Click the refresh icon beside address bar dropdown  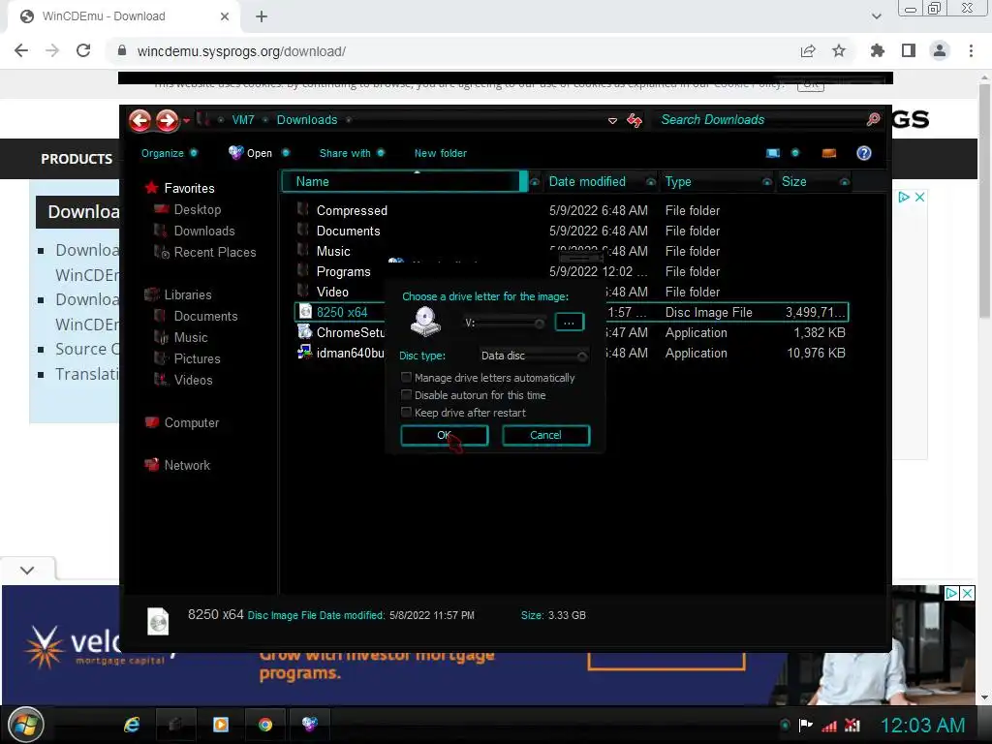(x=635, y=120)
